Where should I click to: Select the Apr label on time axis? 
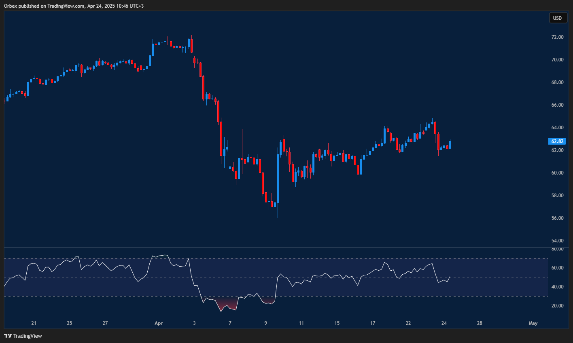pyautogui.click(x=159, y=323)
